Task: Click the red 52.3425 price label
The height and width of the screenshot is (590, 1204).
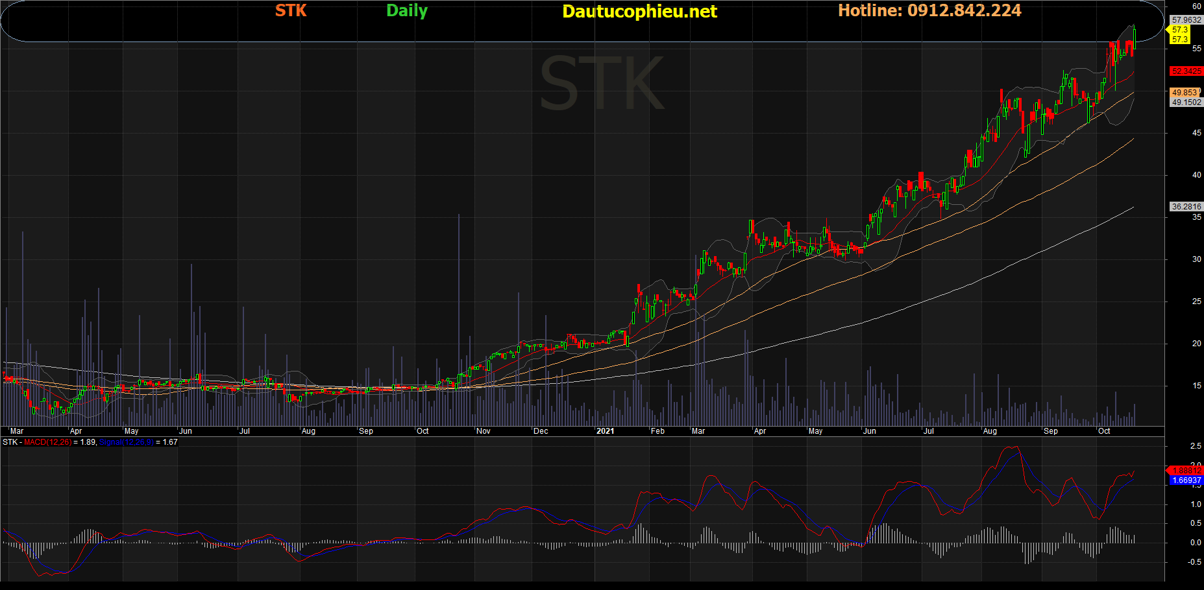Action: click(x=1186, y=71)
